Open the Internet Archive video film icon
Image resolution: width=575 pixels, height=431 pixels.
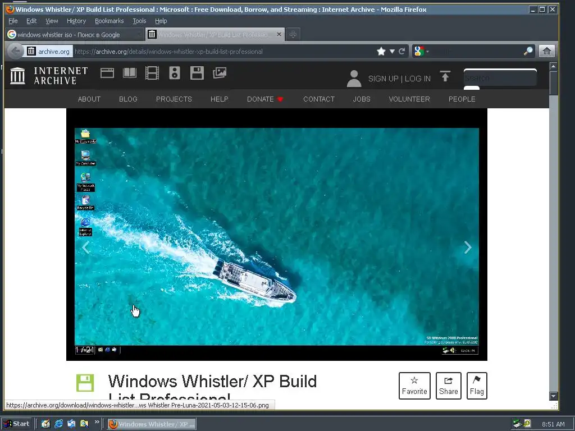pyautogui.click(x=152, y=73)
